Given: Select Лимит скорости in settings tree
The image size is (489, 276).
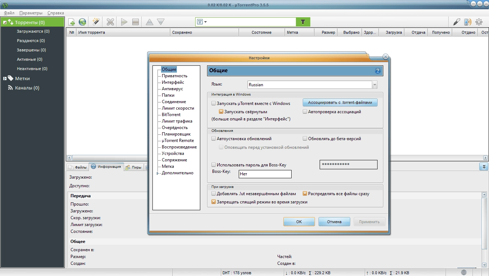Looking at the screenshot, I should click(x=178, y=108).
